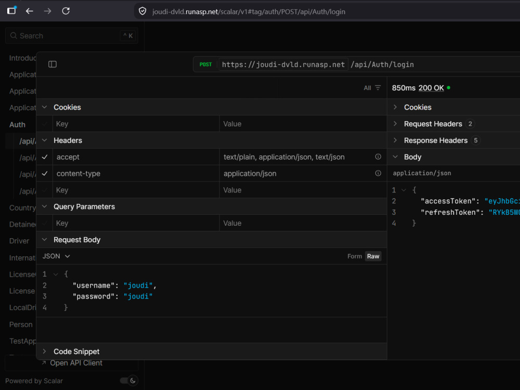Collapse the response Body section
This screenshot has height=390, width=520.
(x=395, y=157)
